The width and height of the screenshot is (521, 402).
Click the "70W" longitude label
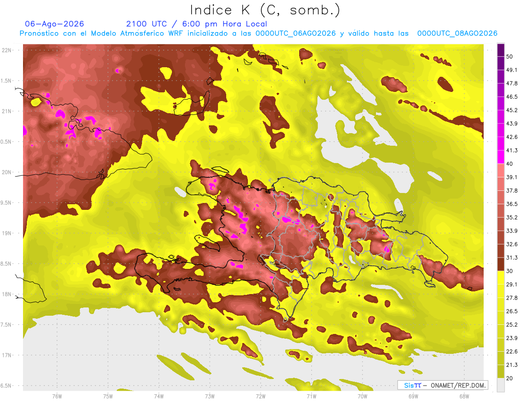(363, 396)
